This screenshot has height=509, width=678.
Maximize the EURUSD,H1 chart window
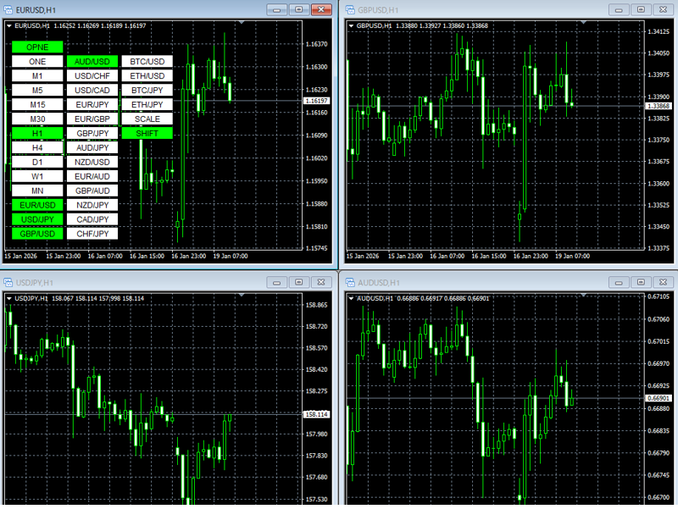pos(298,9)
